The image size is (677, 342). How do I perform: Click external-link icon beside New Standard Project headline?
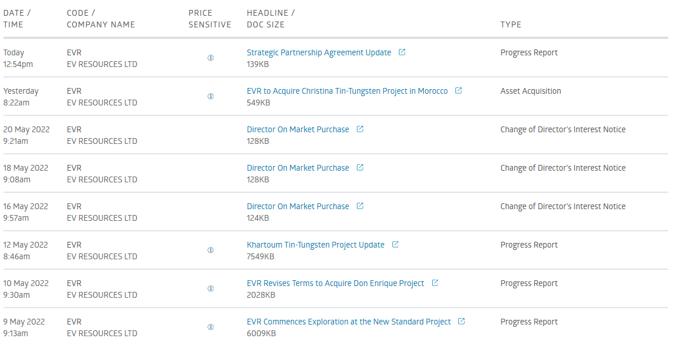click(462, 321)
